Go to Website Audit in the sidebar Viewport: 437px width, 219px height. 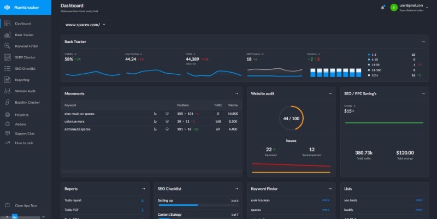click(25, 91)
